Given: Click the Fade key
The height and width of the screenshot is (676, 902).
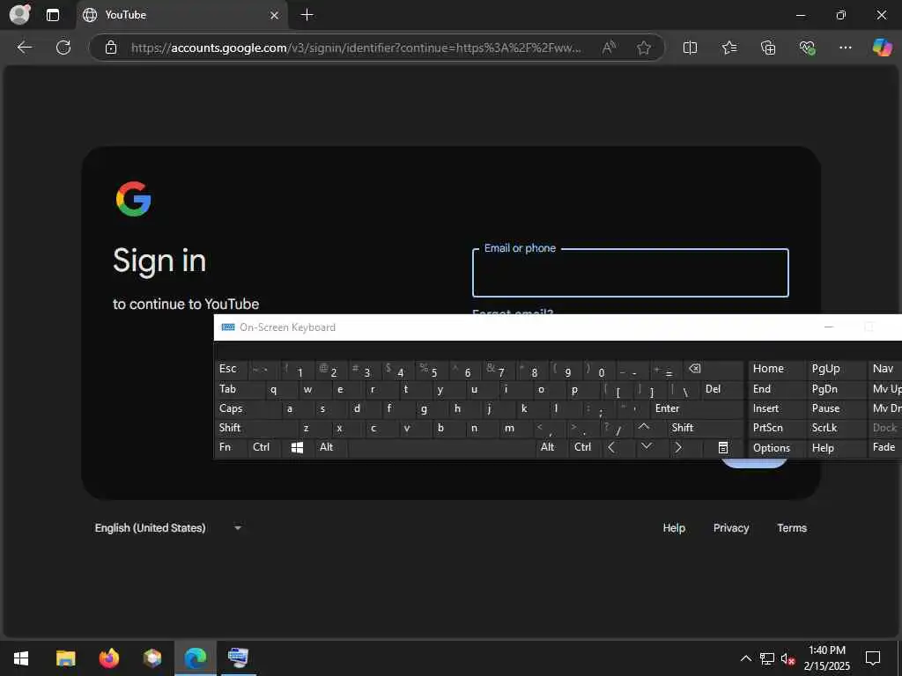Looking at the screenshot, I should (884, 447).
